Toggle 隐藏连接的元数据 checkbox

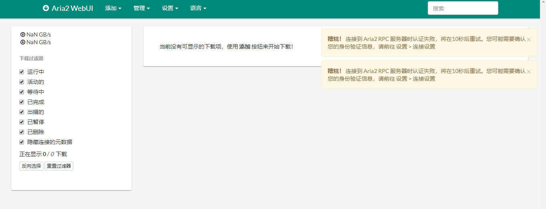click(22, 142)
